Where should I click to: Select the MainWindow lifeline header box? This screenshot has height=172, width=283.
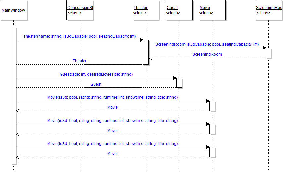tap(13, 10)
